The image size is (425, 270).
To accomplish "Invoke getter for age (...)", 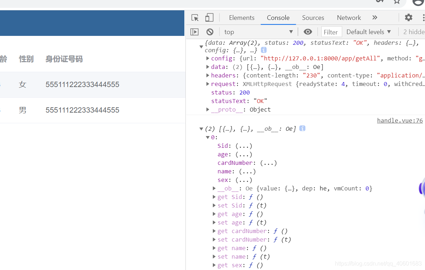I will pos(244,155).
